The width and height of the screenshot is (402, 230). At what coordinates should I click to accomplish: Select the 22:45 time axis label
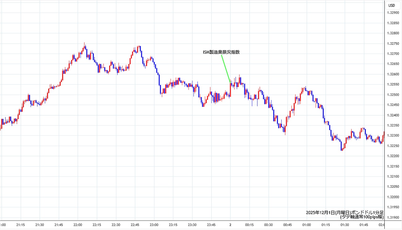[x=135, y=225]
